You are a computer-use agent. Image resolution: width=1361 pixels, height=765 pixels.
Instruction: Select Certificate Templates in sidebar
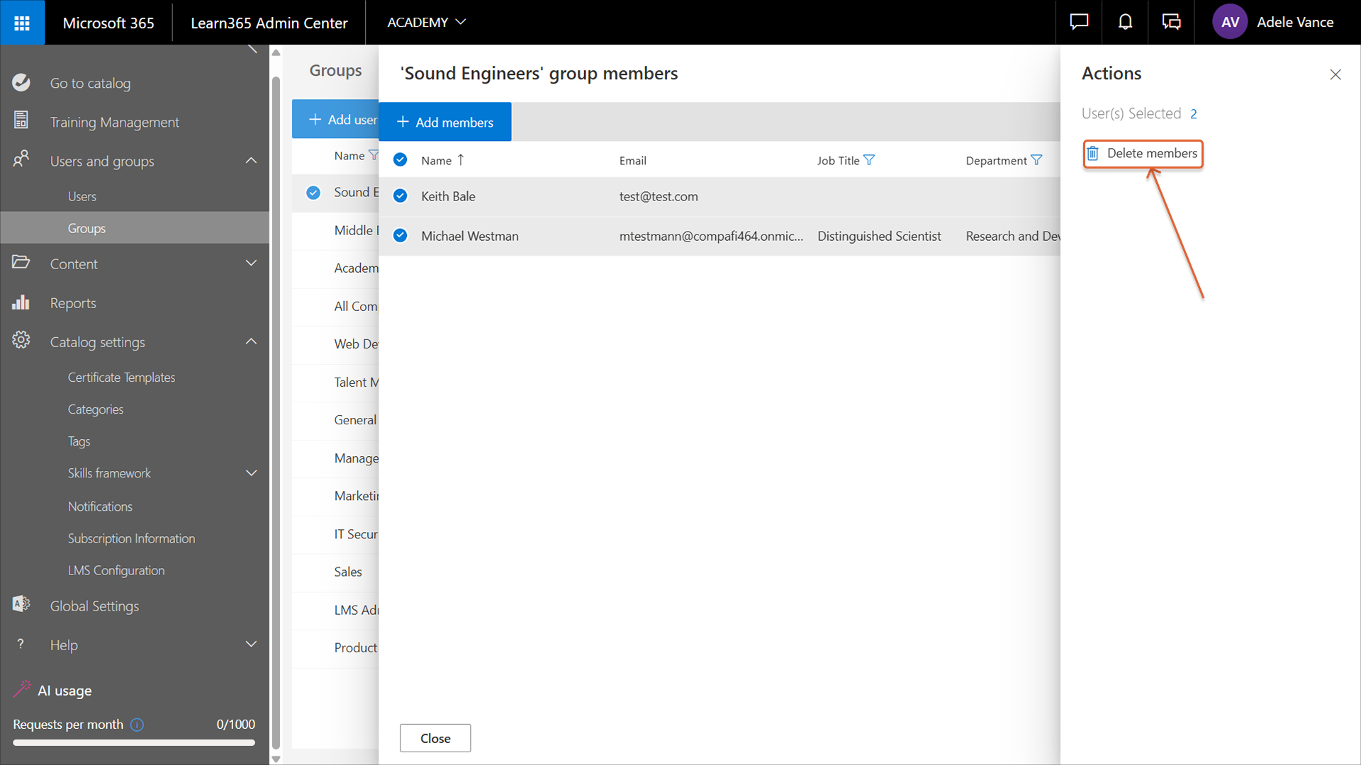(x=121, y=378)
